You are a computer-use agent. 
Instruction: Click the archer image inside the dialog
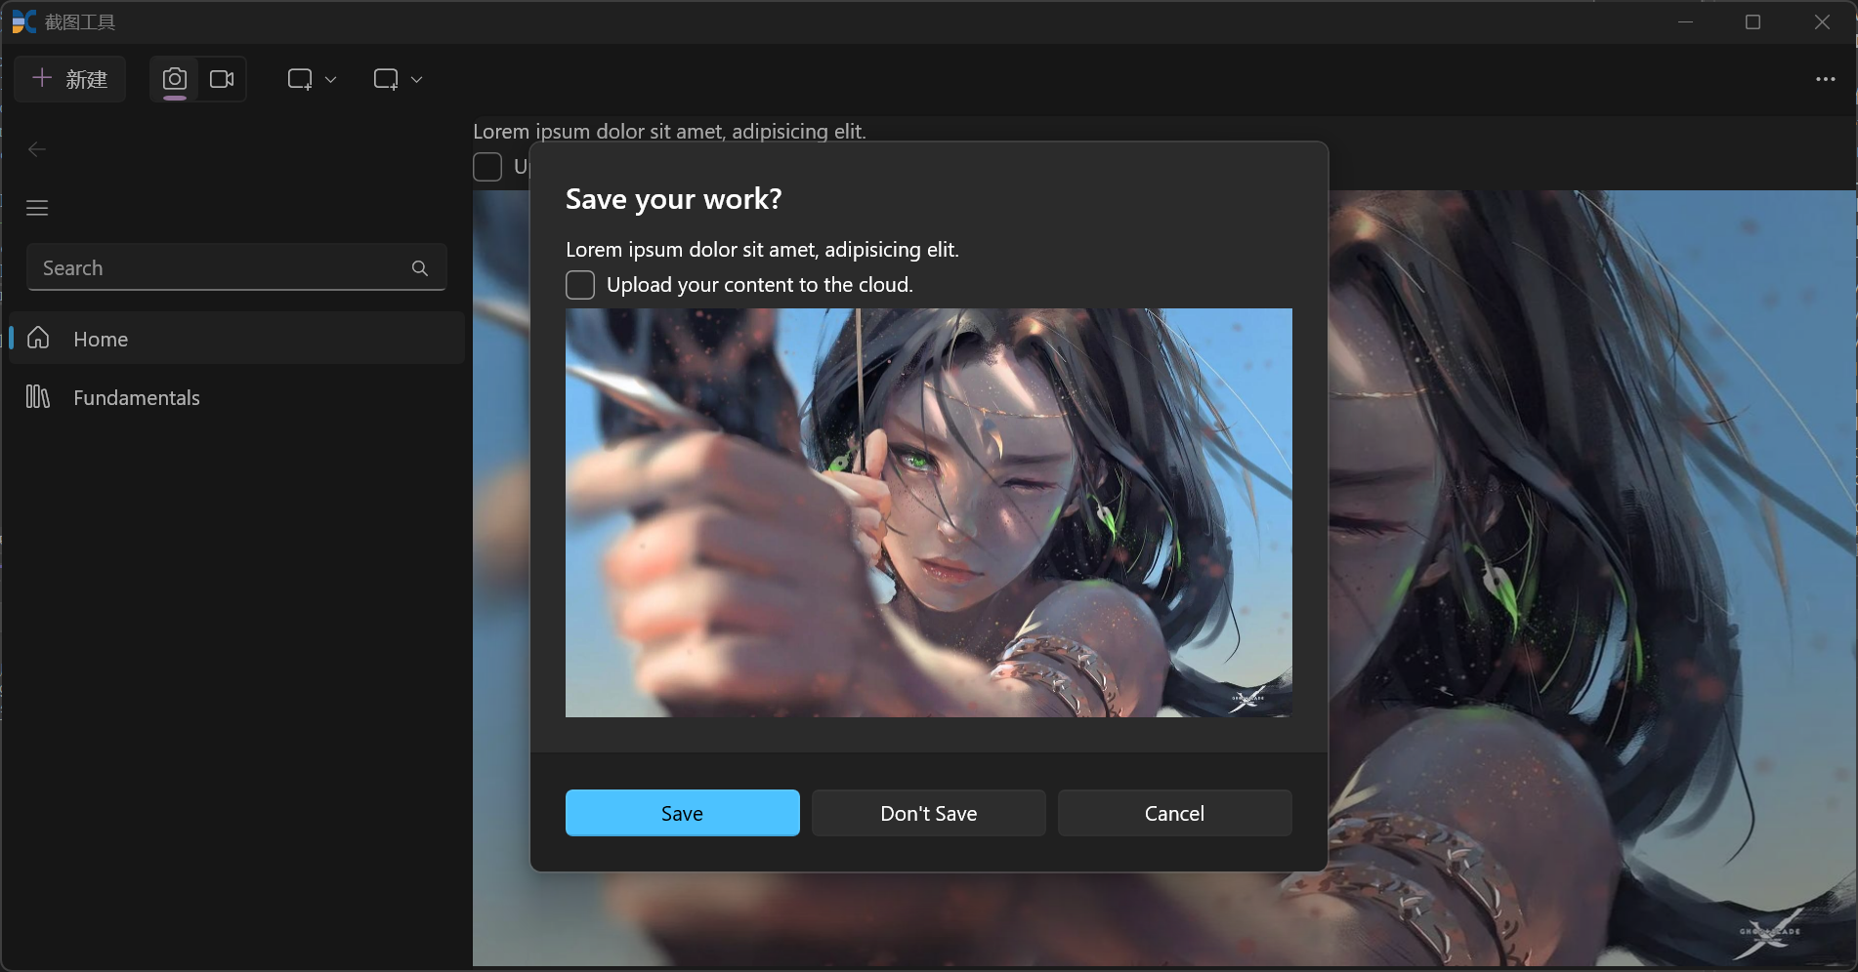[x=928, y=512]
